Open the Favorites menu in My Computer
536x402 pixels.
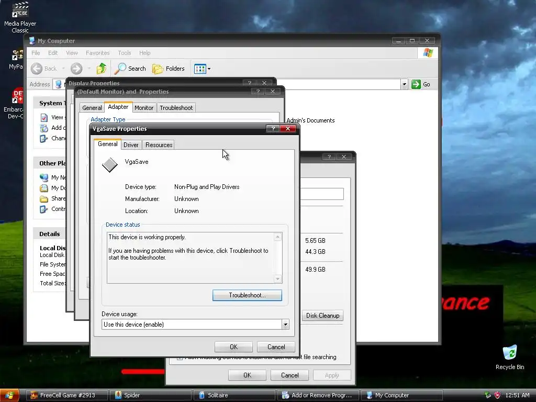(98, 53)
